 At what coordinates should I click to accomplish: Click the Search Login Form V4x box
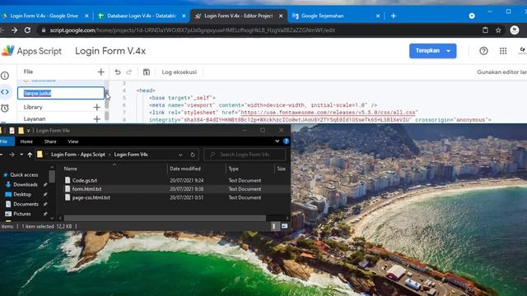(245, 155)
